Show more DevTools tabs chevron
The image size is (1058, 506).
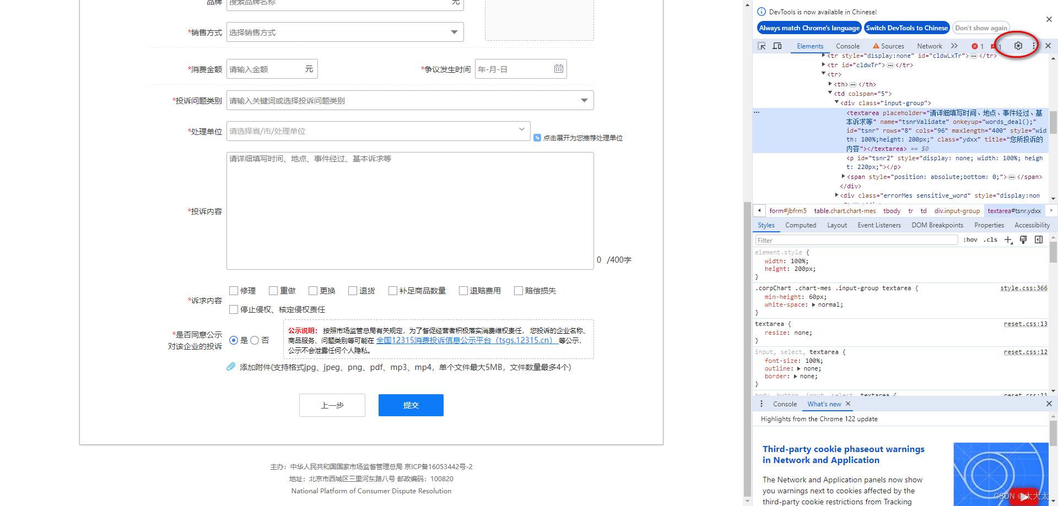tap(954, 46)
